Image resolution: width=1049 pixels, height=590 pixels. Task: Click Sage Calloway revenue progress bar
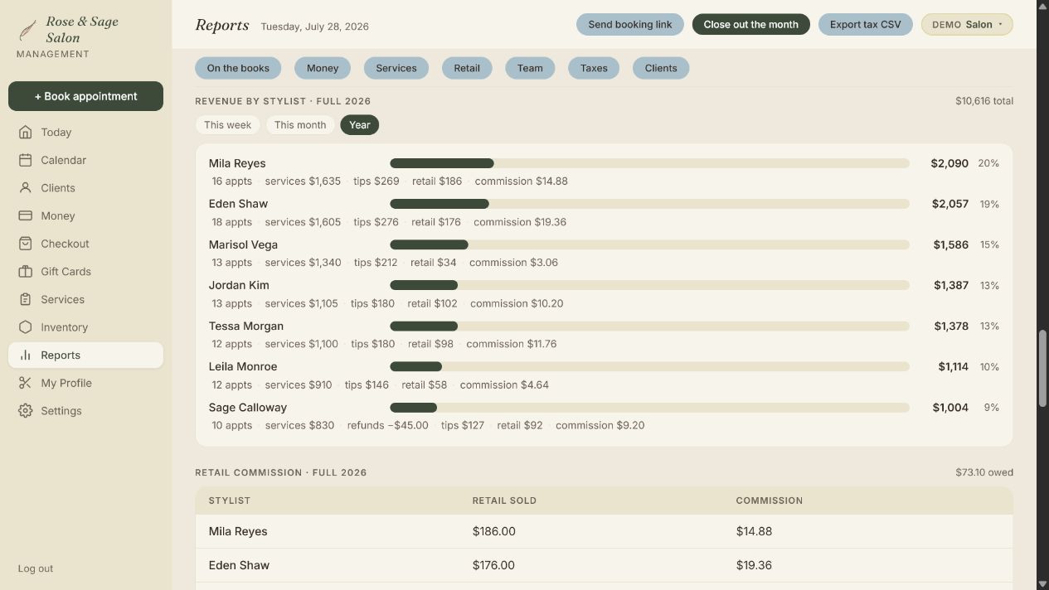[x=649, y=408]
